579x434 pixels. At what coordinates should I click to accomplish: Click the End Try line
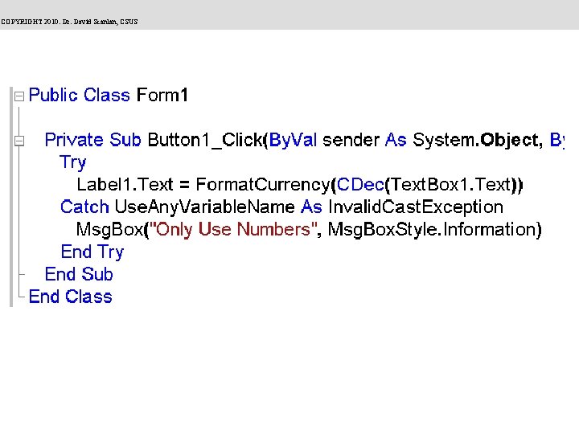pos(92,252)
